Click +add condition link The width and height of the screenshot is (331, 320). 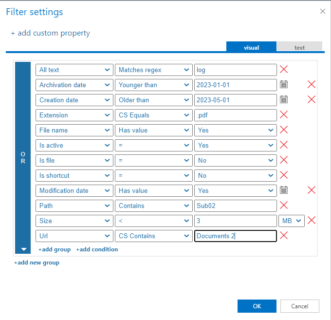point(97,249)
